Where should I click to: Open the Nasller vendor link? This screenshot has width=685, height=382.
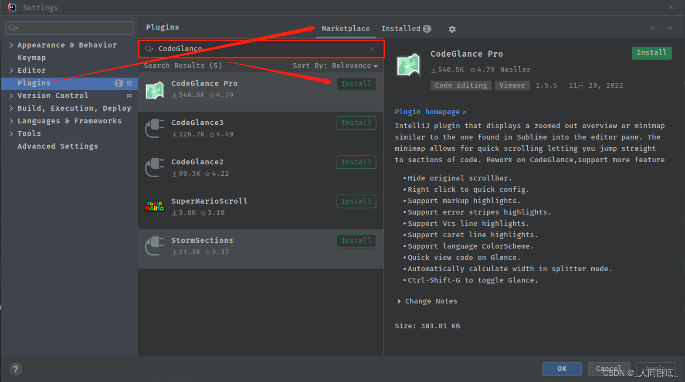[515, 70]
